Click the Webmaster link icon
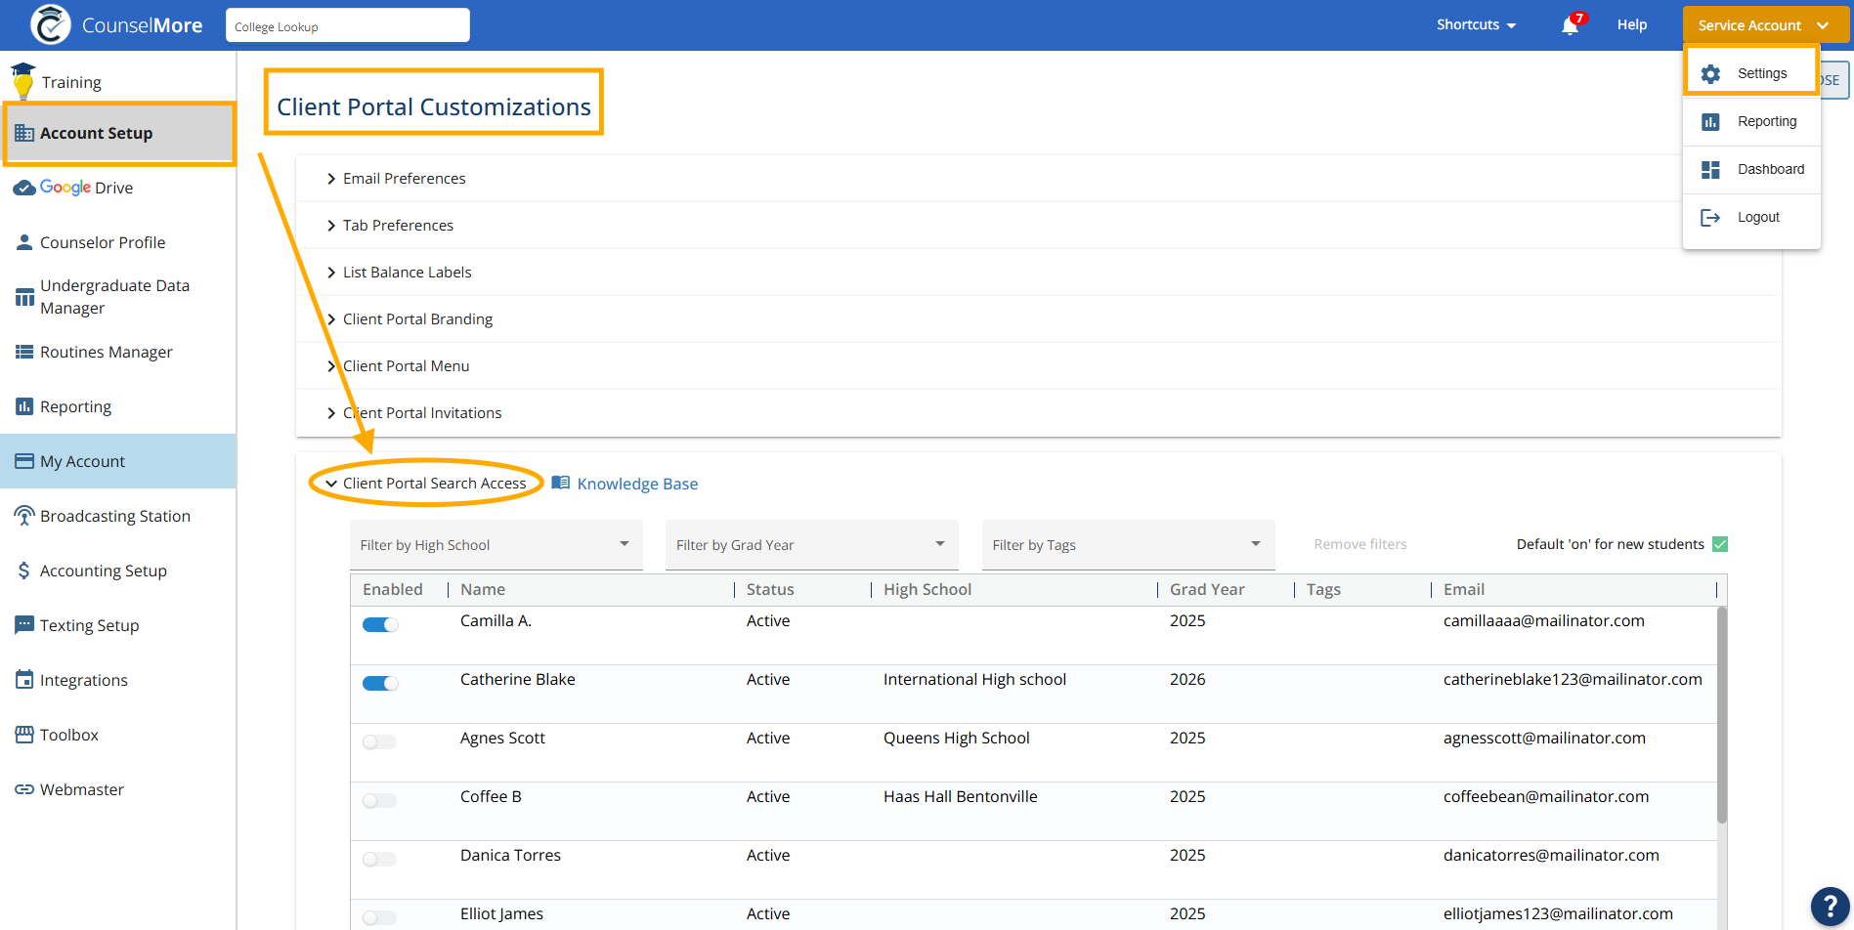The image size is (1854, 930). coord(24,789)
